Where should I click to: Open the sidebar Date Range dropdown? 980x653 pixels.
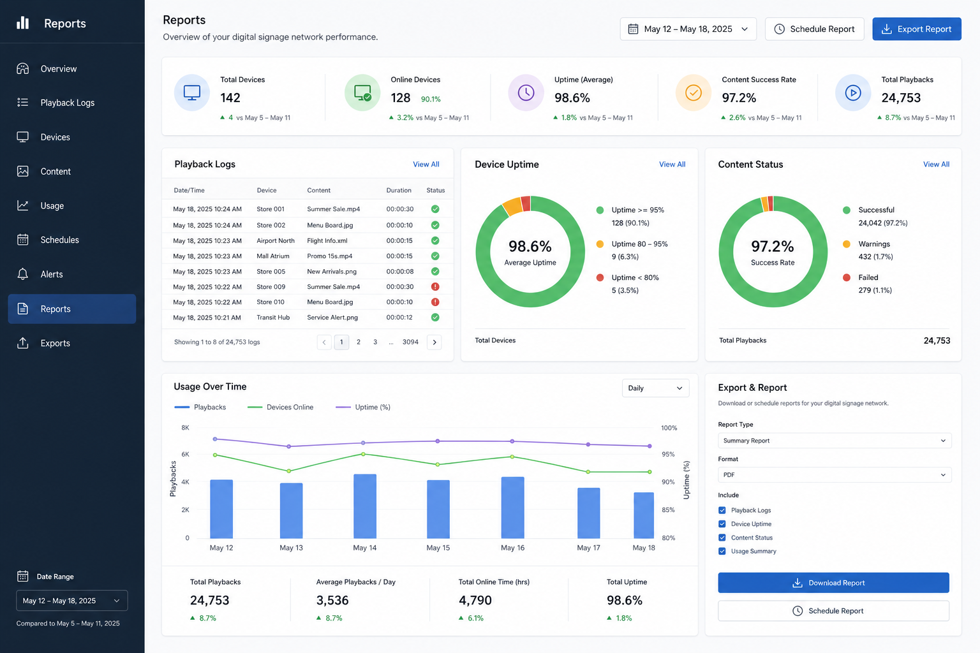click(72, 601)
